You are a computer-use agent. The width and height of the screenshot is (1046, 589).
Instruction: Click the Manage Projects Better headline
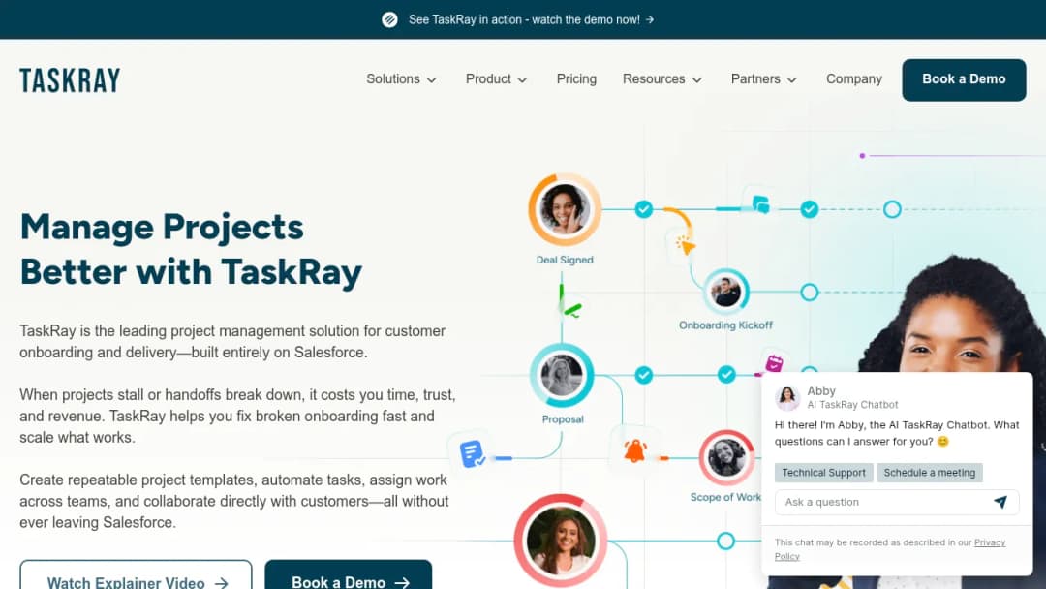(x=192, y=250)
